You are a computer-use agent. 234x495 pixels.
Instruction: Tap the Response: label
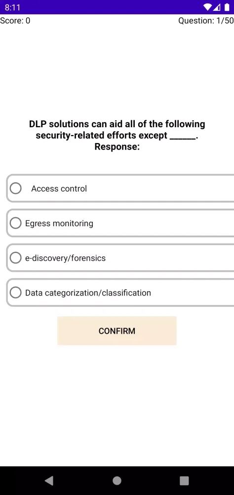click(117, 147)
